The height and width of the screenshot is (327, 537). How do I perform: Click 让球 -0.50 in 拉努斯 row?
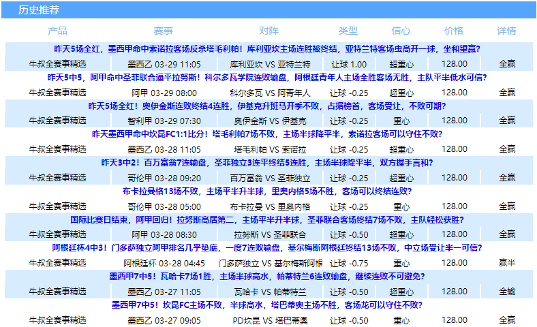pos(349,235)
